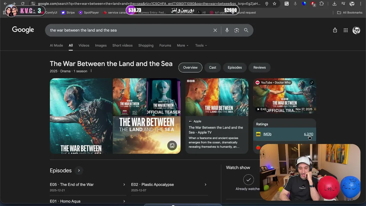Open episode E01 Homo Aqua

tap(88, 201)
